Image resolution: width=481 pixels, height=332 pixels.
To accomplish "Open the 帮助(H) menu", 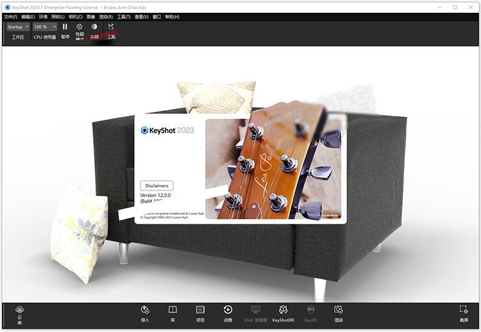I will point(172,17).
